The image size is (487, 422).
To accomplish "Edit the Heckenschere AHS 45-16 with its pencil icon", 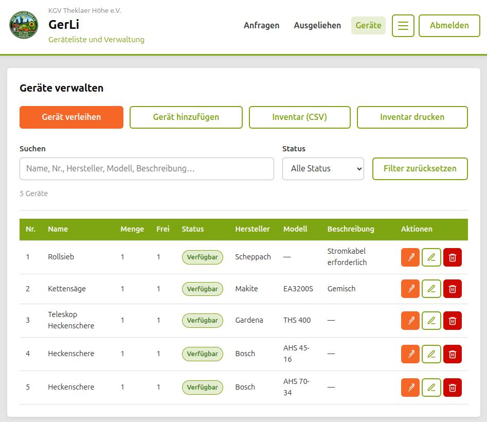I will (x=431, y=354).
